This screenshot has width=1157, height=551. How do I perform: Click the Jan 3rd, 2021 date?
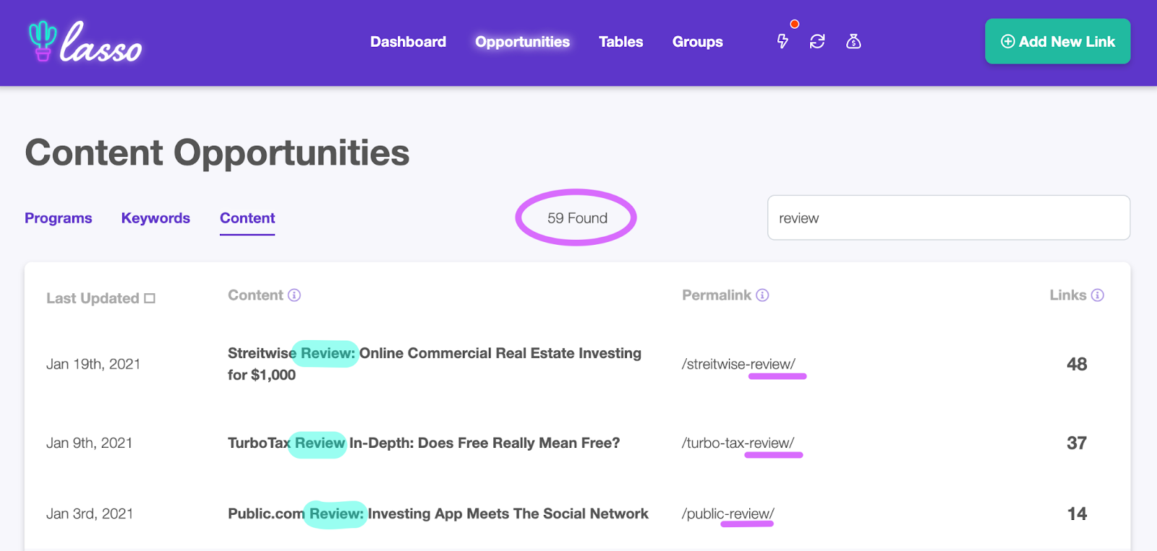coord(90,513)
